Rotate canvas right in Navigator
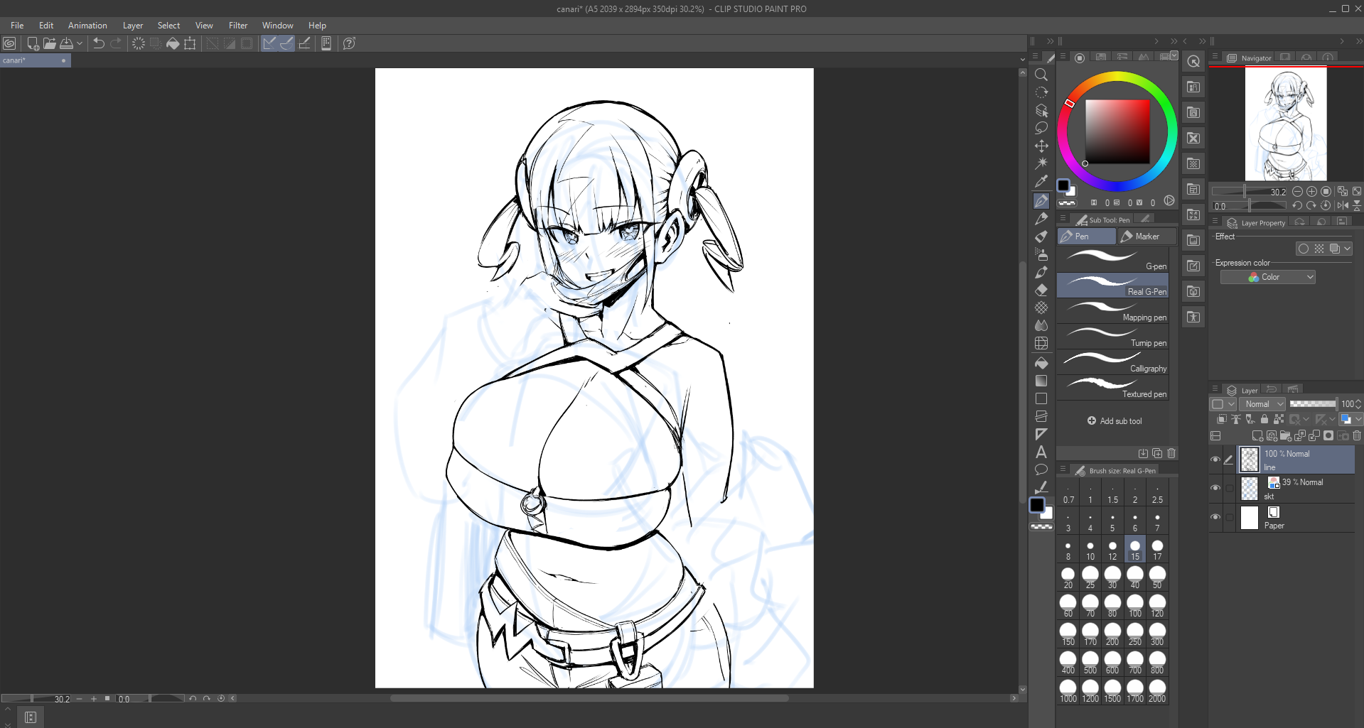This screenshot has width=1364, height=728. pos(1311,205)
